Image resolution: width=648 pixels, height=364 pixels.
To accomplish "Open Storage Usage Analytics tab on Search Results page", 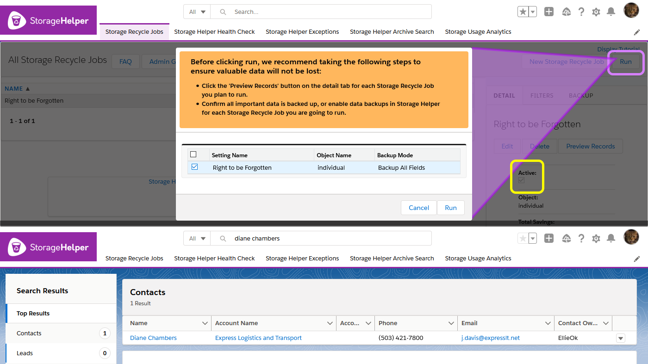I will coord(478,259).
